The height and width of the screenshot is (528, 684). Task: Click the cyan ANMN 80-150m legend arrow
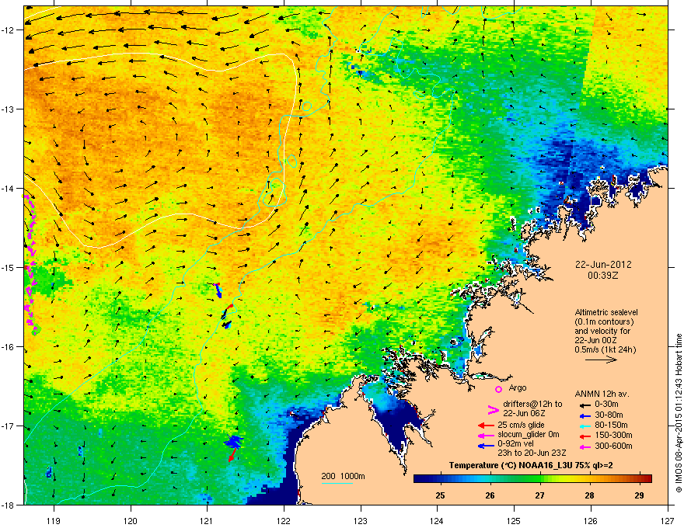585,426
